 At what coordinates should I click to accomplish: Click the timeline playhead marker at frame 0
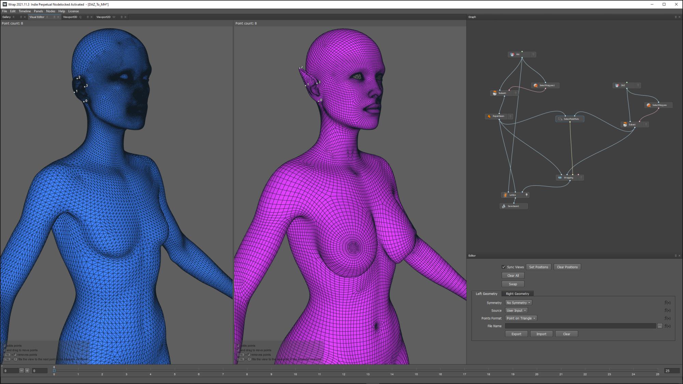pos(54,370)
